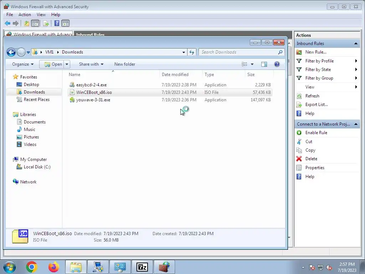365x274 pixels.
Task: Open Local Disk (C:) in navigation pane
Action: (x=37, y=167)
